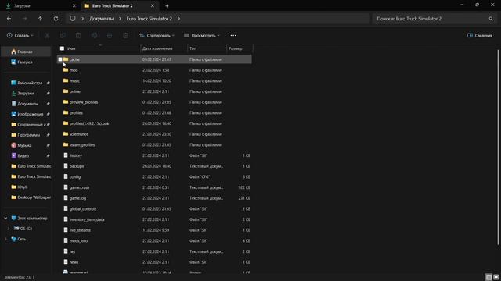The image size is (501, 281).
Task: Switch to large icons view in status bar
Action: pos(496,277)
